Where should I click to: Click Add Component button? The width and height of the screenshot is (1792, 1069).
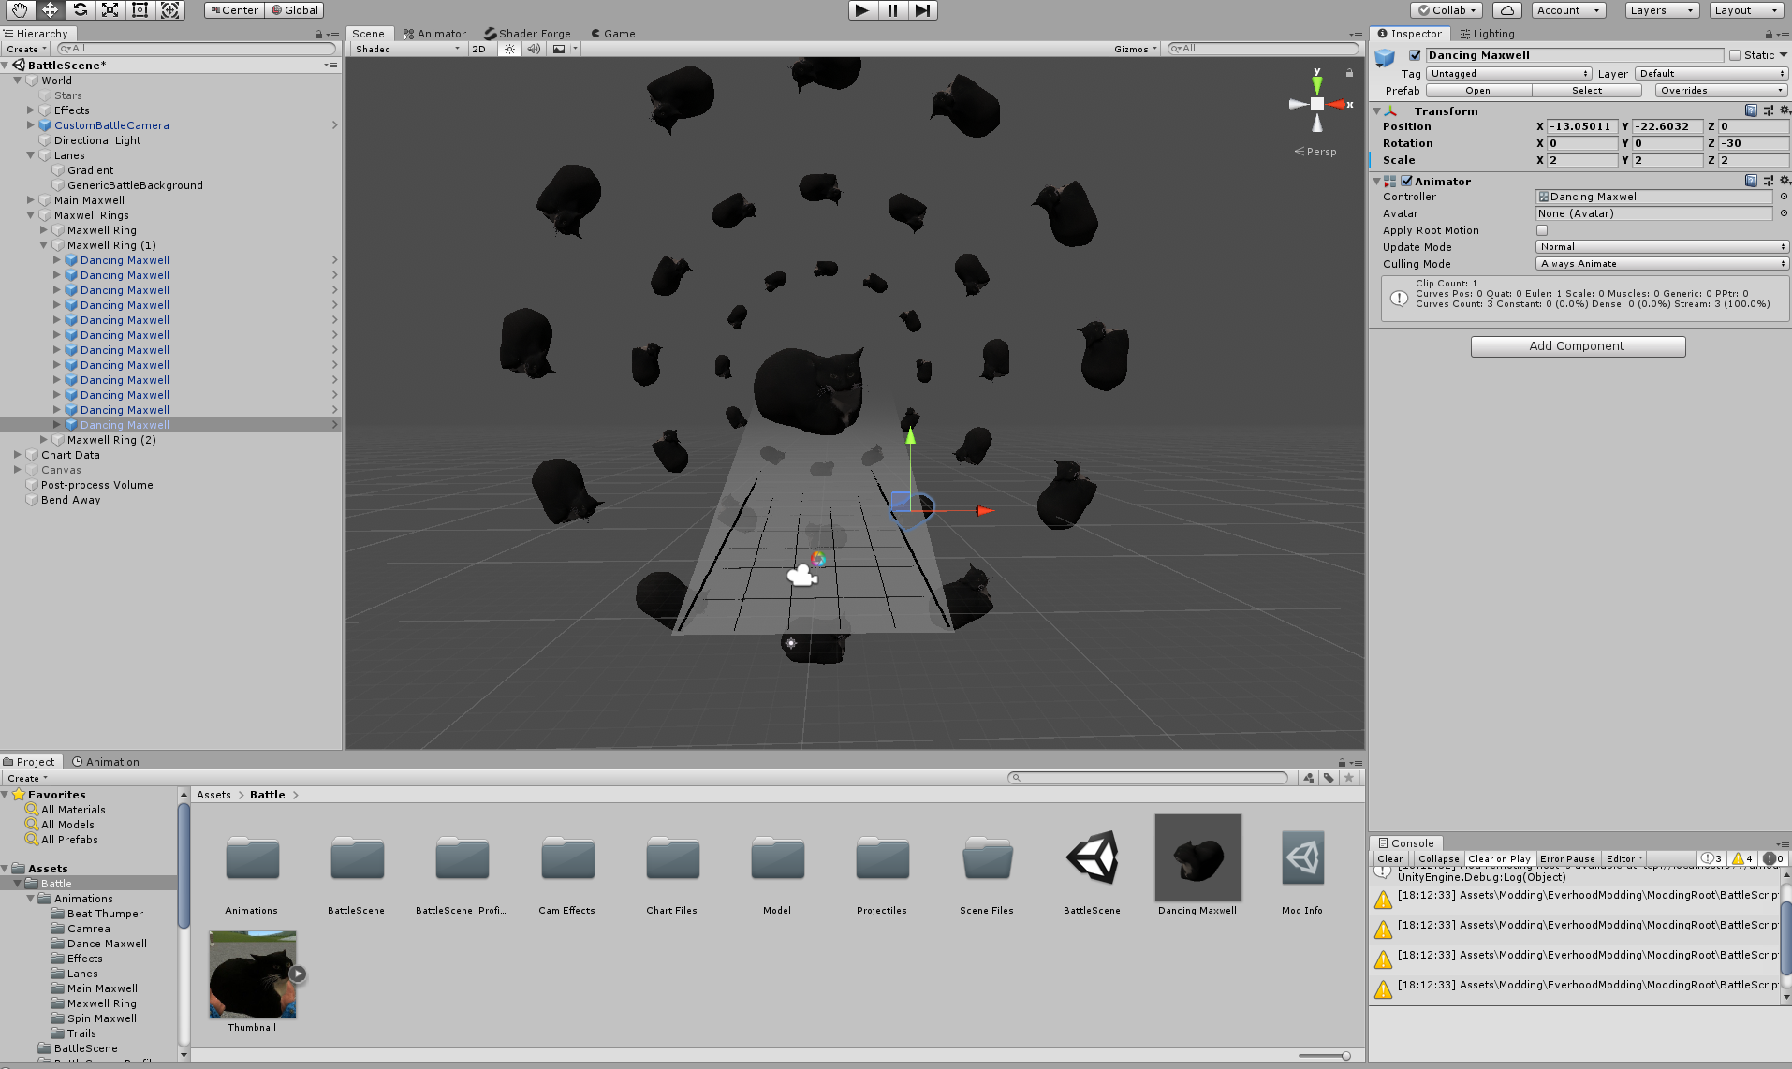click(1578, 346)
